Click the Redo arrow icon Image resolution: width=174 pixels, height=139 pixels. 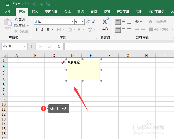tap(24, 4)
